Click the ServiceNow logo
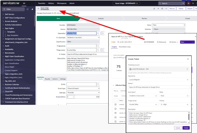This screenshot has width=197, height=133. click(11, 3)
